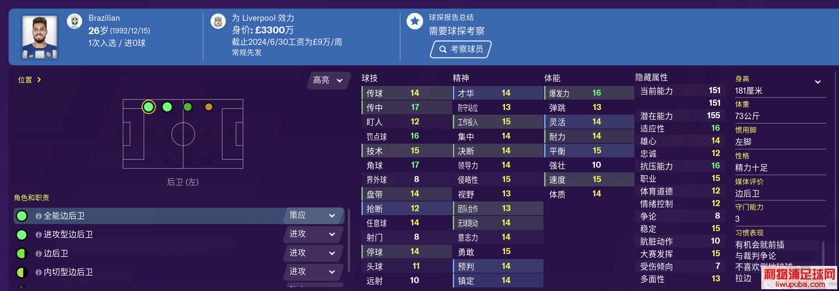This screenshot has height=291, width=839.
Task: Select the orange position dot on pitch
Action: point(209,107)
